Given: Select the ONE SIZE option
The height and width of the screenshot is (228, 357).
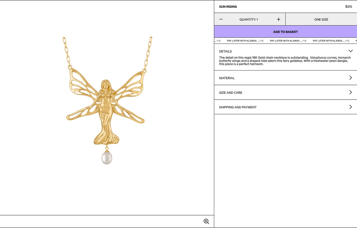Looking at the screenshot, I should pos(321,19).
